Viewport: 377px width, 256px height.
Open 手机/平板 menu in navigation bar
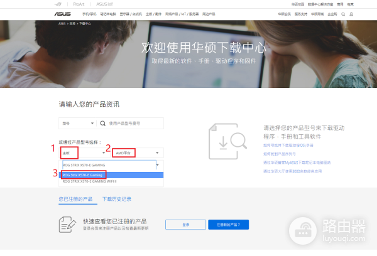(x=90, y=13)
